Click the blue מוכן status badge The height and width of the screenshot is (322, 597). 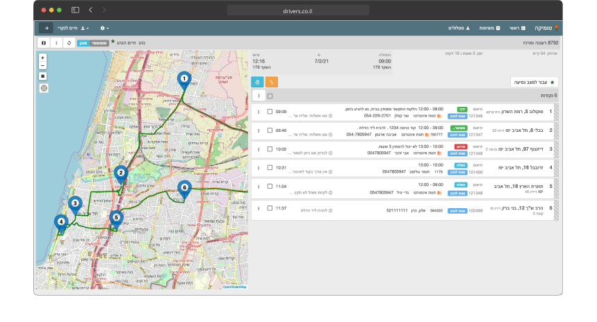[83, 43]
